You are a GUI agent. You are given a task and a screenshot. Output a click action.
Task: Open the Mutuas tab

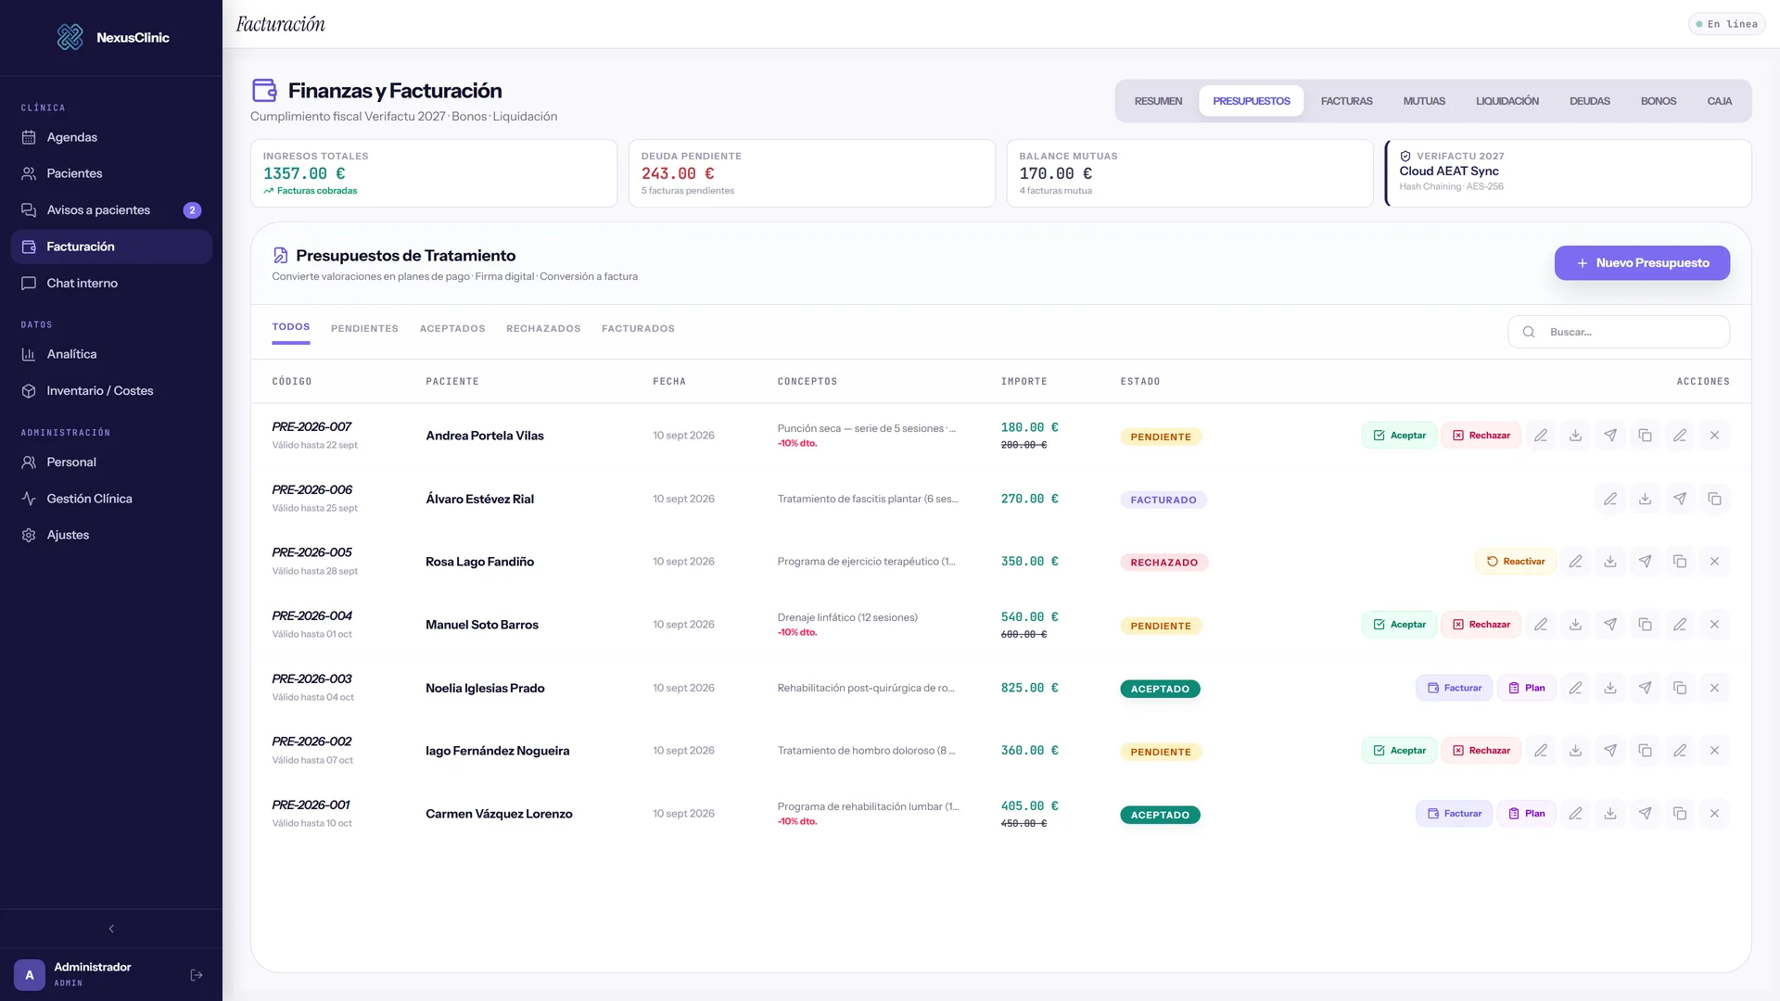1424,101
